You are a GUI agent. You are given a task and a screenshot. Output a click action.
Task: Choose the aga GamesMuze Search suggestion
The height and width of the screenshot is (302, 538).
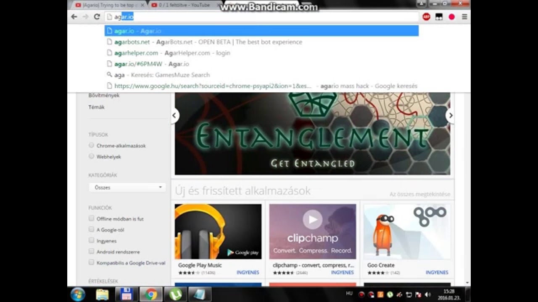click(x=261, y=75)
